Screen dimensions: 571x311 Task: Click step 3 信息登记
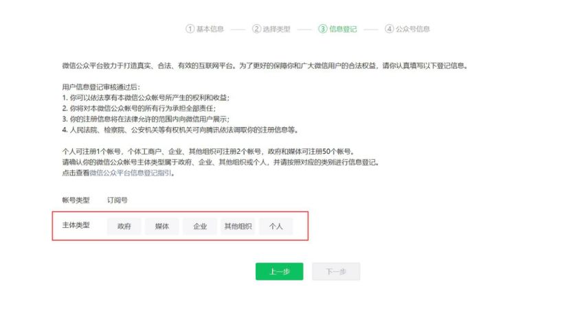tap(337, 29)
